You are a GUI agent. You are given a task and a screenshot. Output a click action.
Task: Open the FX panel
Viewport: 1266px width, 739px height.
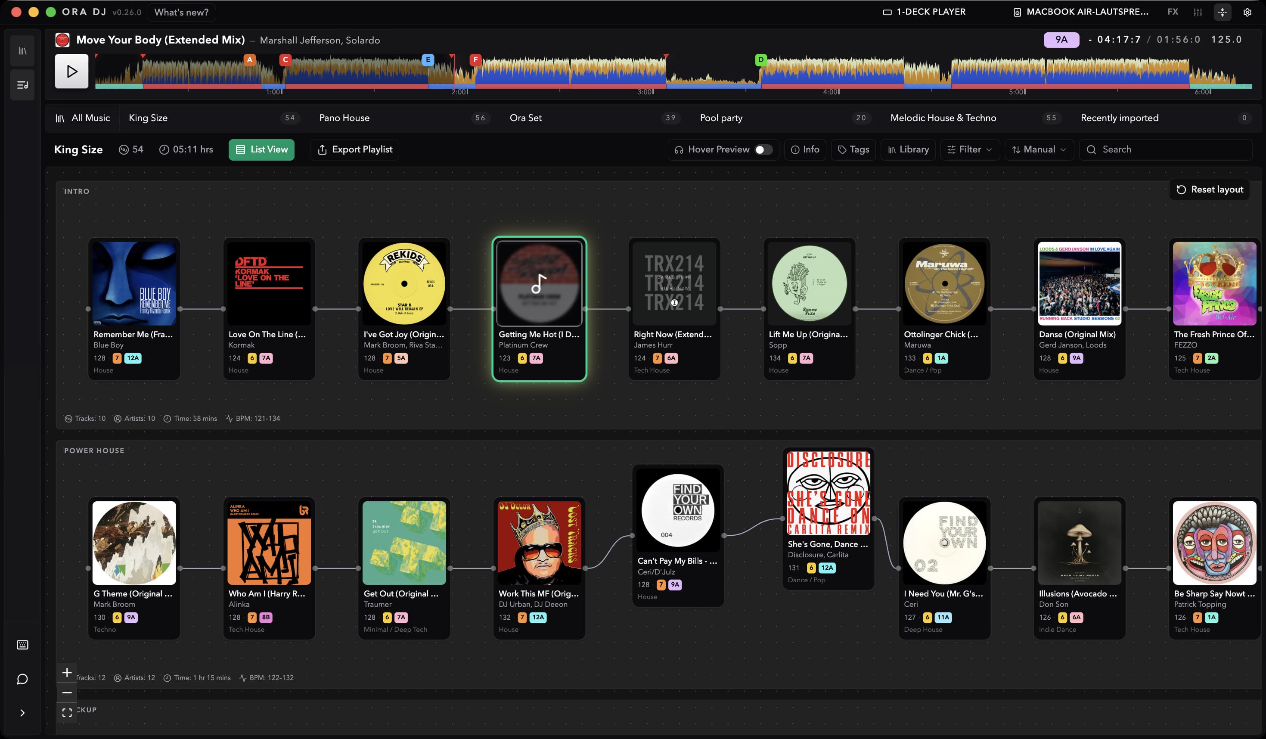click(1173, 12)
